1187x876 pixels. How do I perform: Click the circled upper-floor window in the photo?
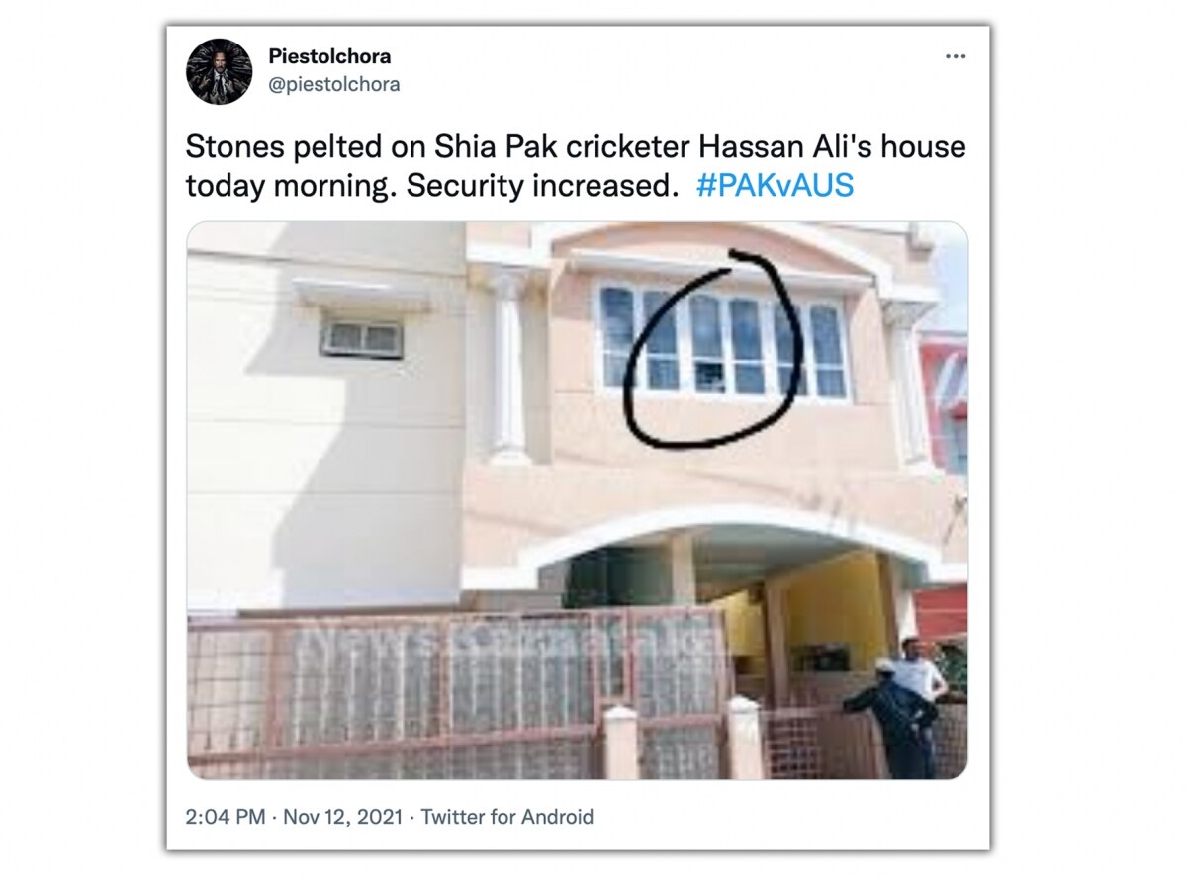724,342
